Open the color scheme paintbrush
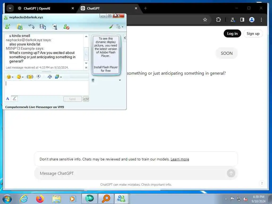Viewport: 272px width, 204px height. (111, 27)
